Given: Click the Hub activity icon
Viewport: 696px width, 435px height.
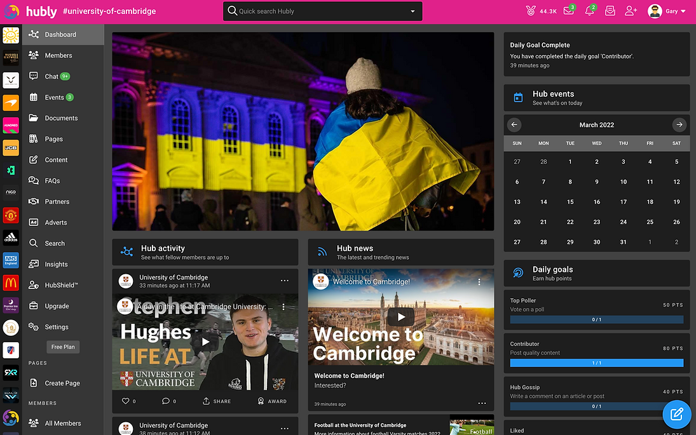Looking at the screenshot, I should point(126,252).
